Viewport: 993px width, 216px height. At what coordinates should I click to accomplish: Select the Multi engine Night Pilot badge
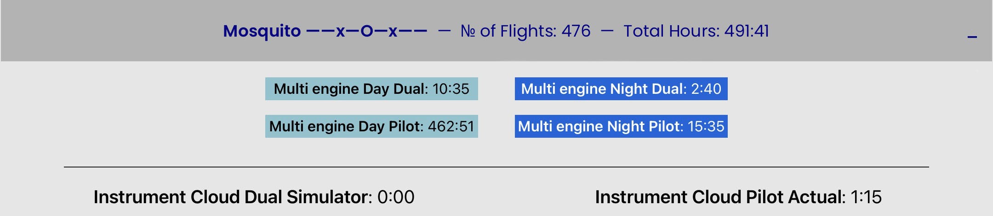click(621, 126)
